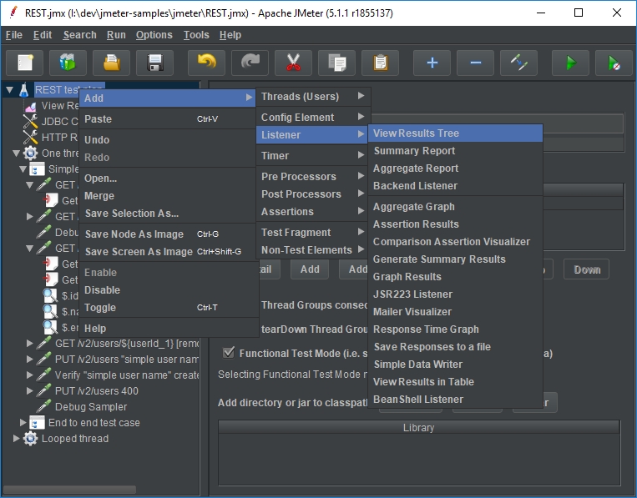
Task: Open the Run menu in menu bar
Action: tap(116, 35)
